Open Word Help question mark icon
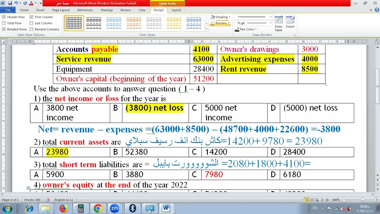The image size is (380, 214). click(376, 10)
